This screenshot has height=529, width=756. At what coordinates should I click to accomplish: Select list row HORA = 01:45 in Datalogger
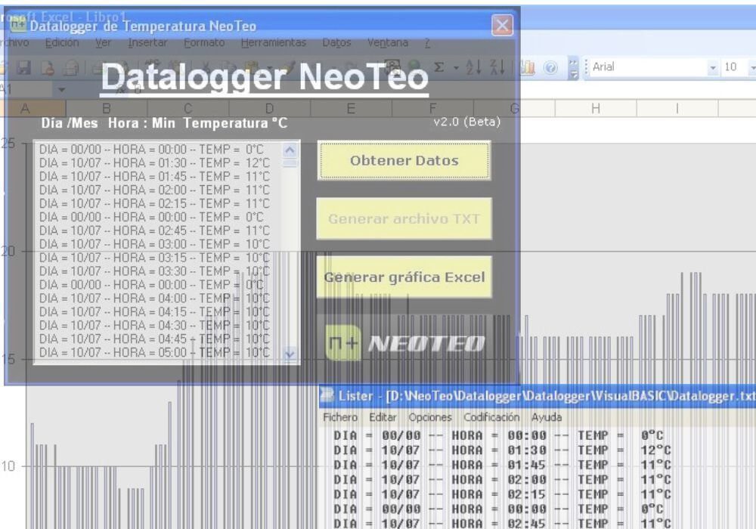(154, 176)
